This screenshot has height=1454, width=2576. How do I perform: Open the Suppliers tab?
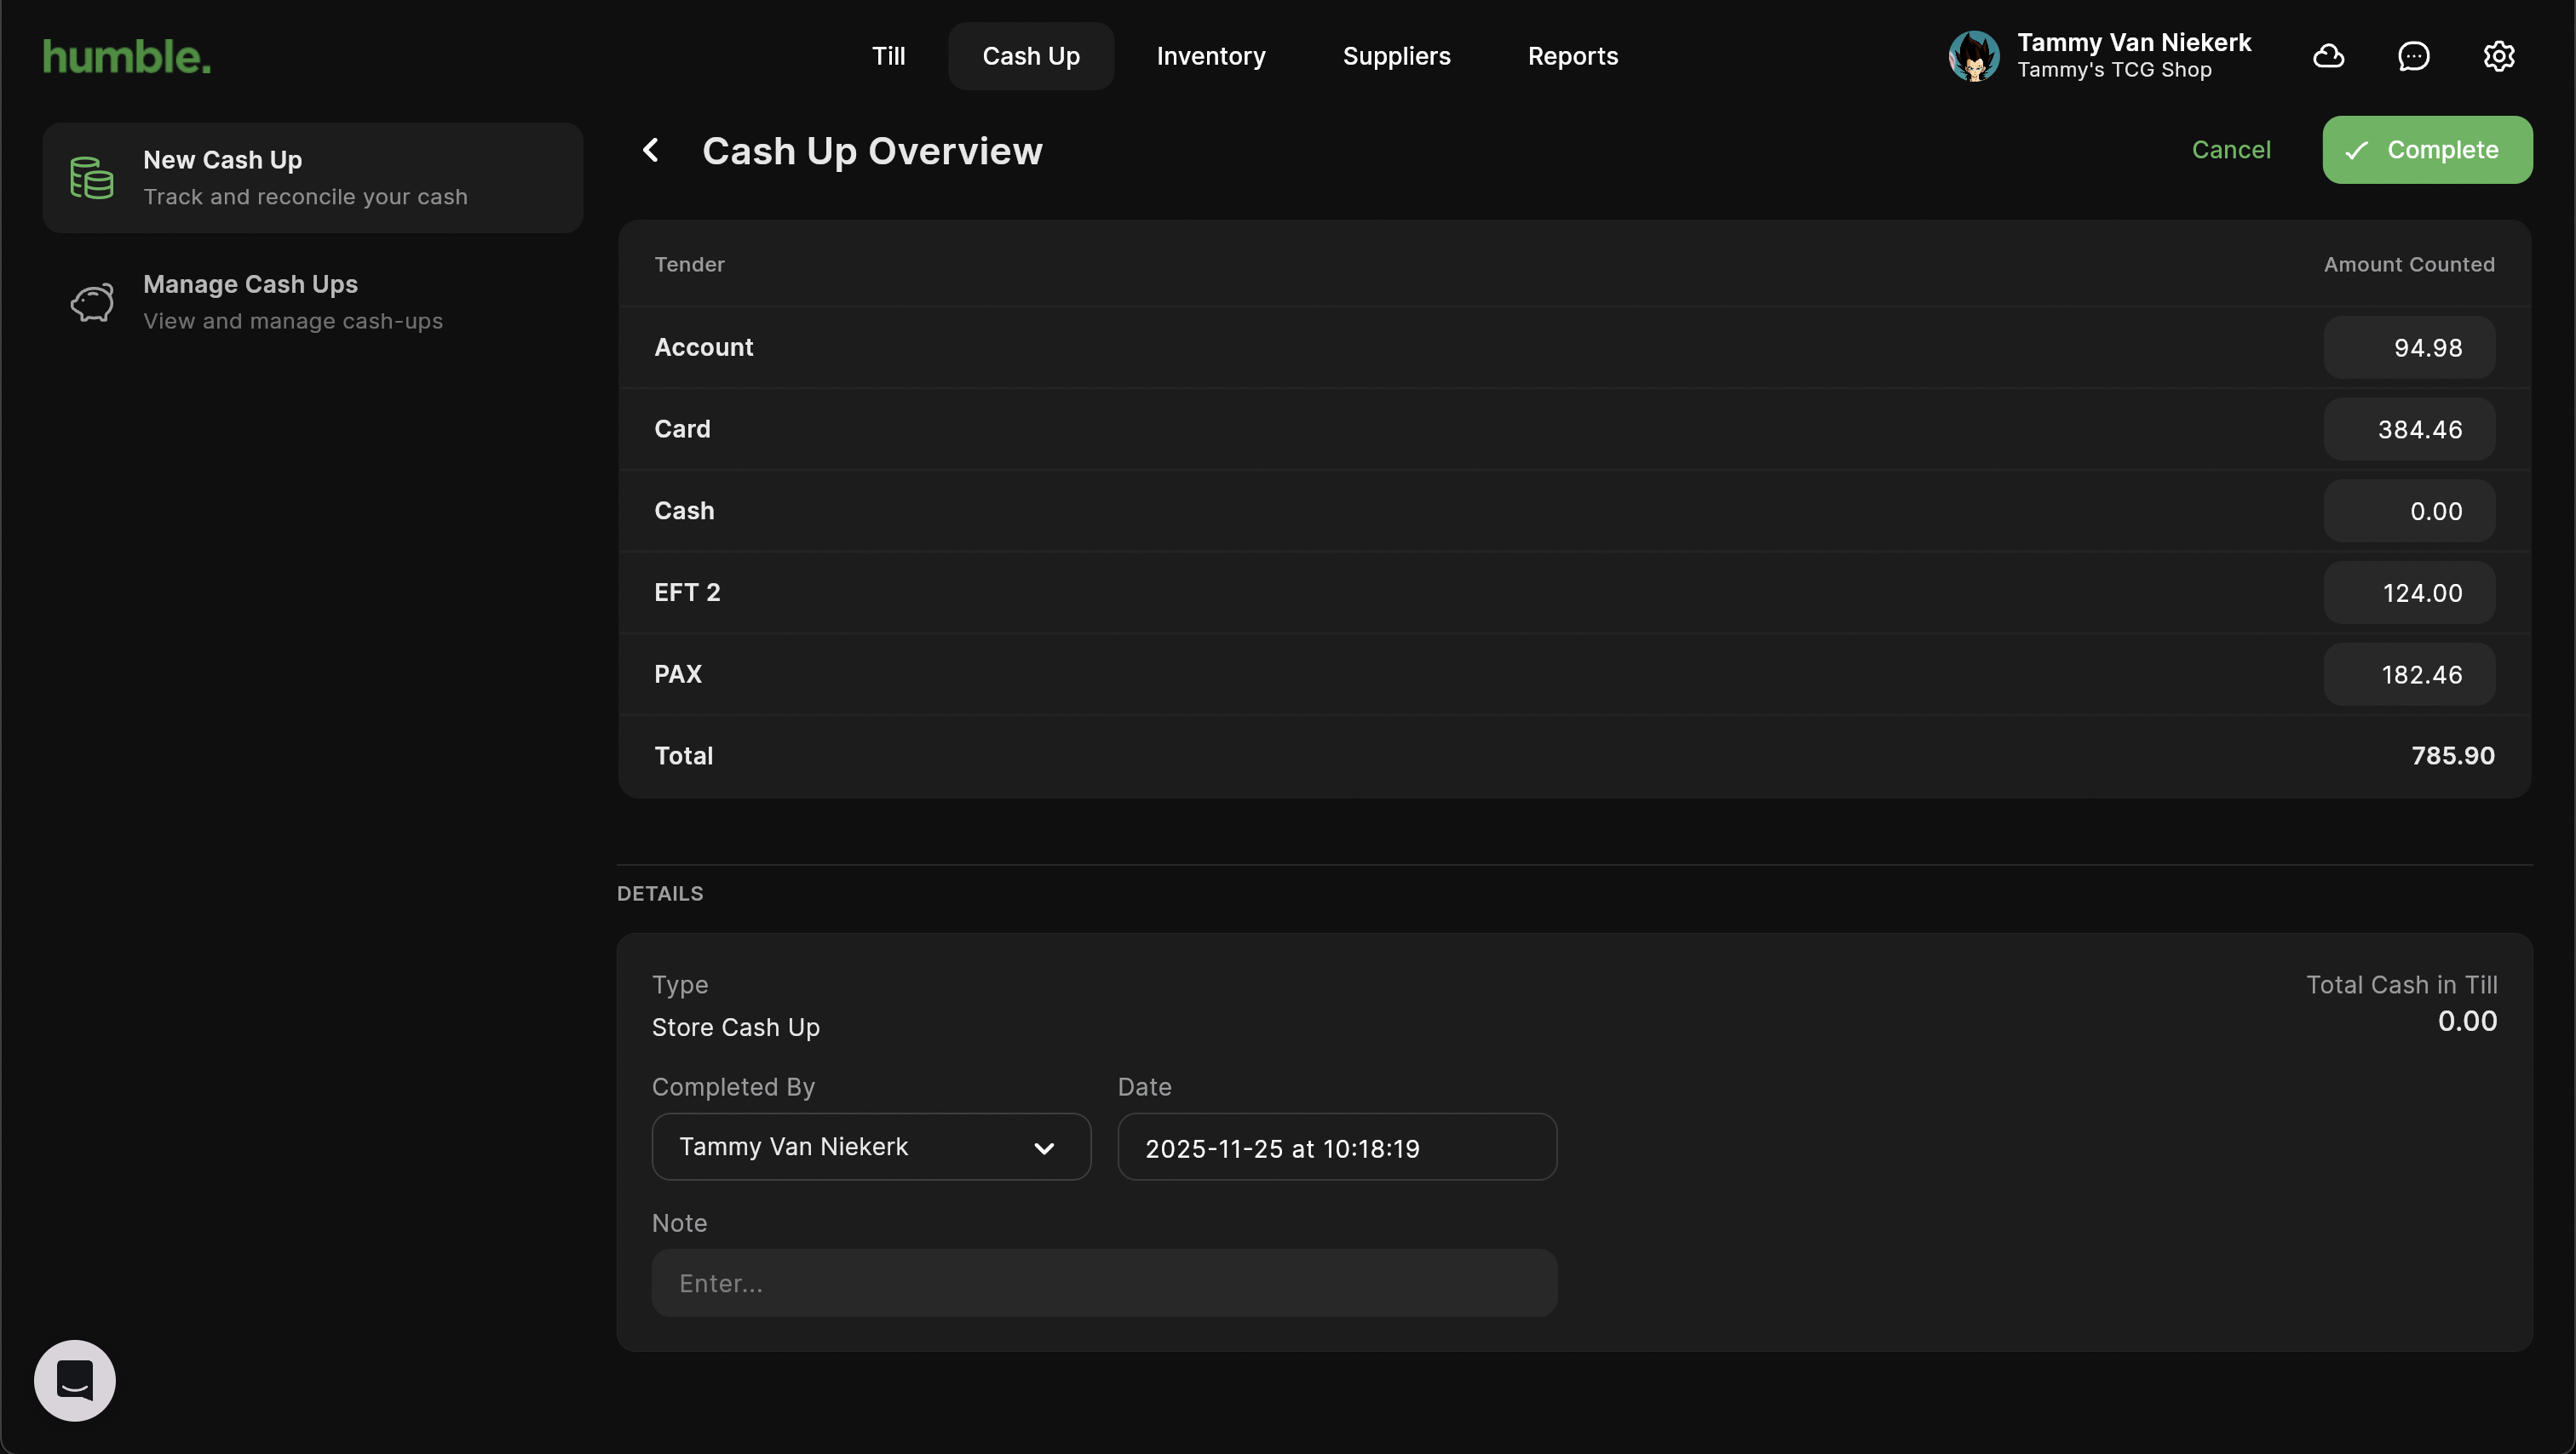click(x=1396, y=56)
